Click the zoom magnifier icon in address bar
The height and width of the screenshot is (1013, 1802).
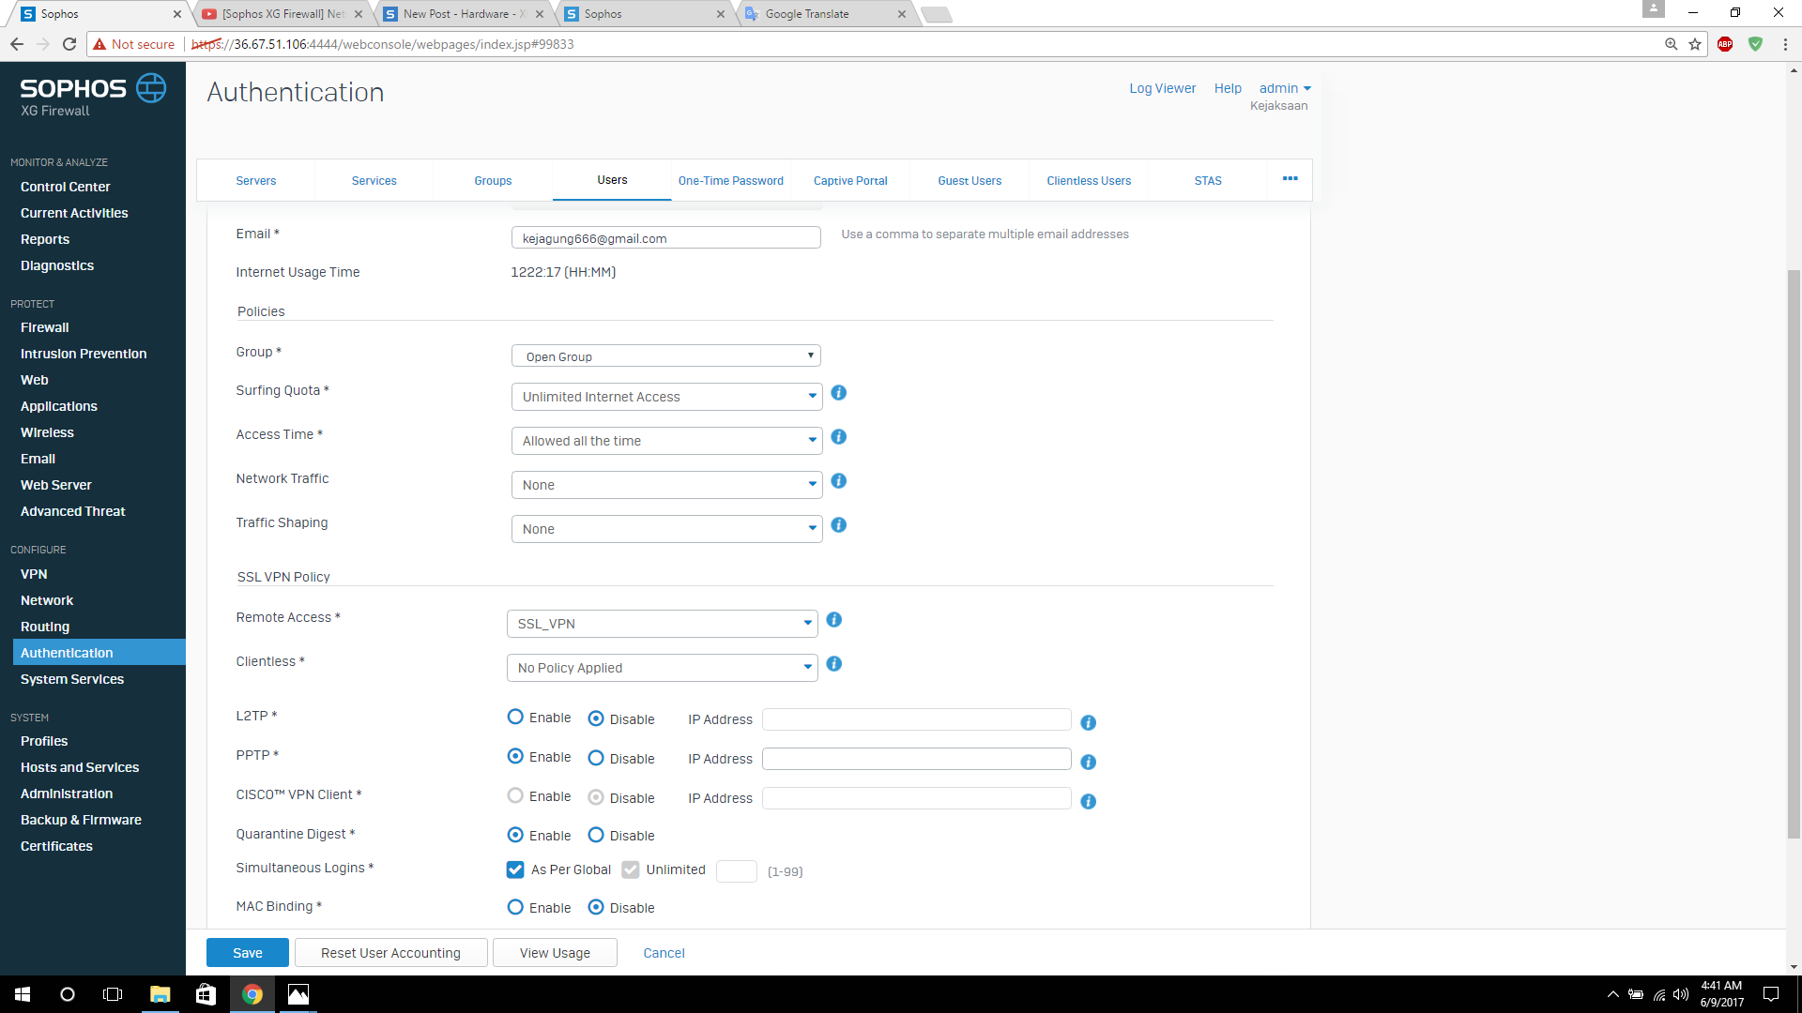pyautogui.click(x=1672, y=44)
